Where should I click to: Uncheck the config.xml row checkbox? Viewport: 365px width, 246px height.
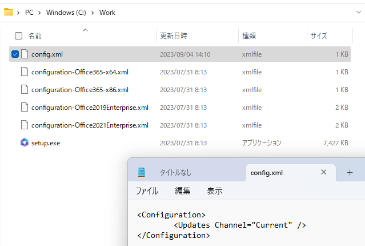15,54
